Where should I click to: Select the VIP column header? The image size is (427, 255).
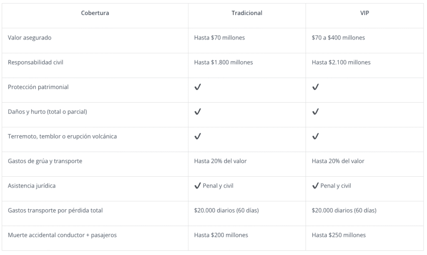[365, 13]
